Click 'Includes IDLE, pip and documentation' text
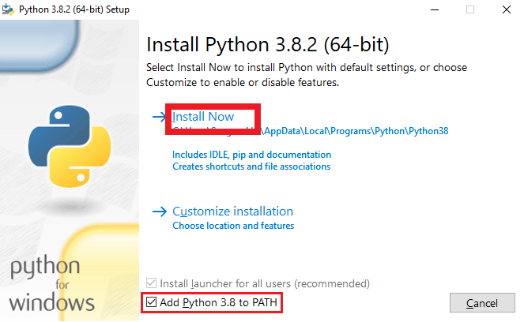 point(251,155)
